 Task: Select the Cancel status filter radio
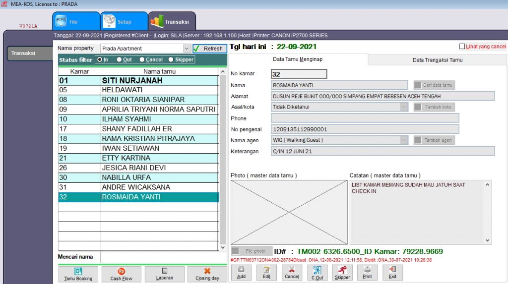click(142, 59)
